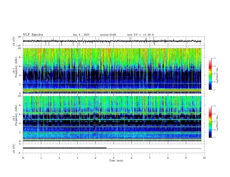Click the "8" kHz tick of ch.1 spectrogram
The width and height of the screenshot is (230, 177).
coord(21,57)
